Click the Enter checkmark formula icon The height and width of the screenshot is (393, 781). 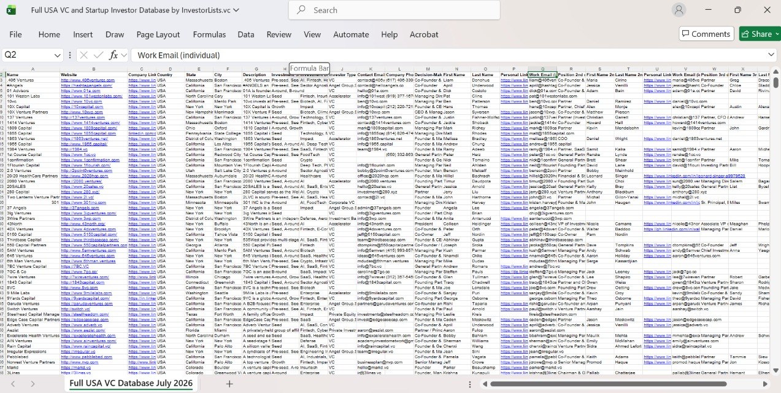pos(98,55)
